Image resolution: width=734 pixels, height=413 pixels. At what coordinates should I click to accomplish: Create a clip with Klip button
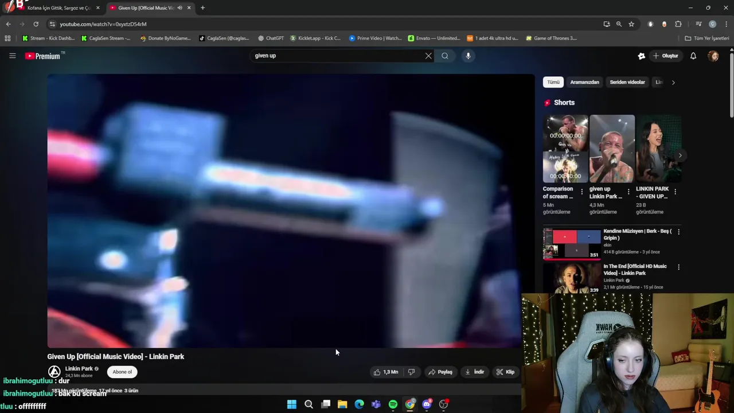point(506,372)
